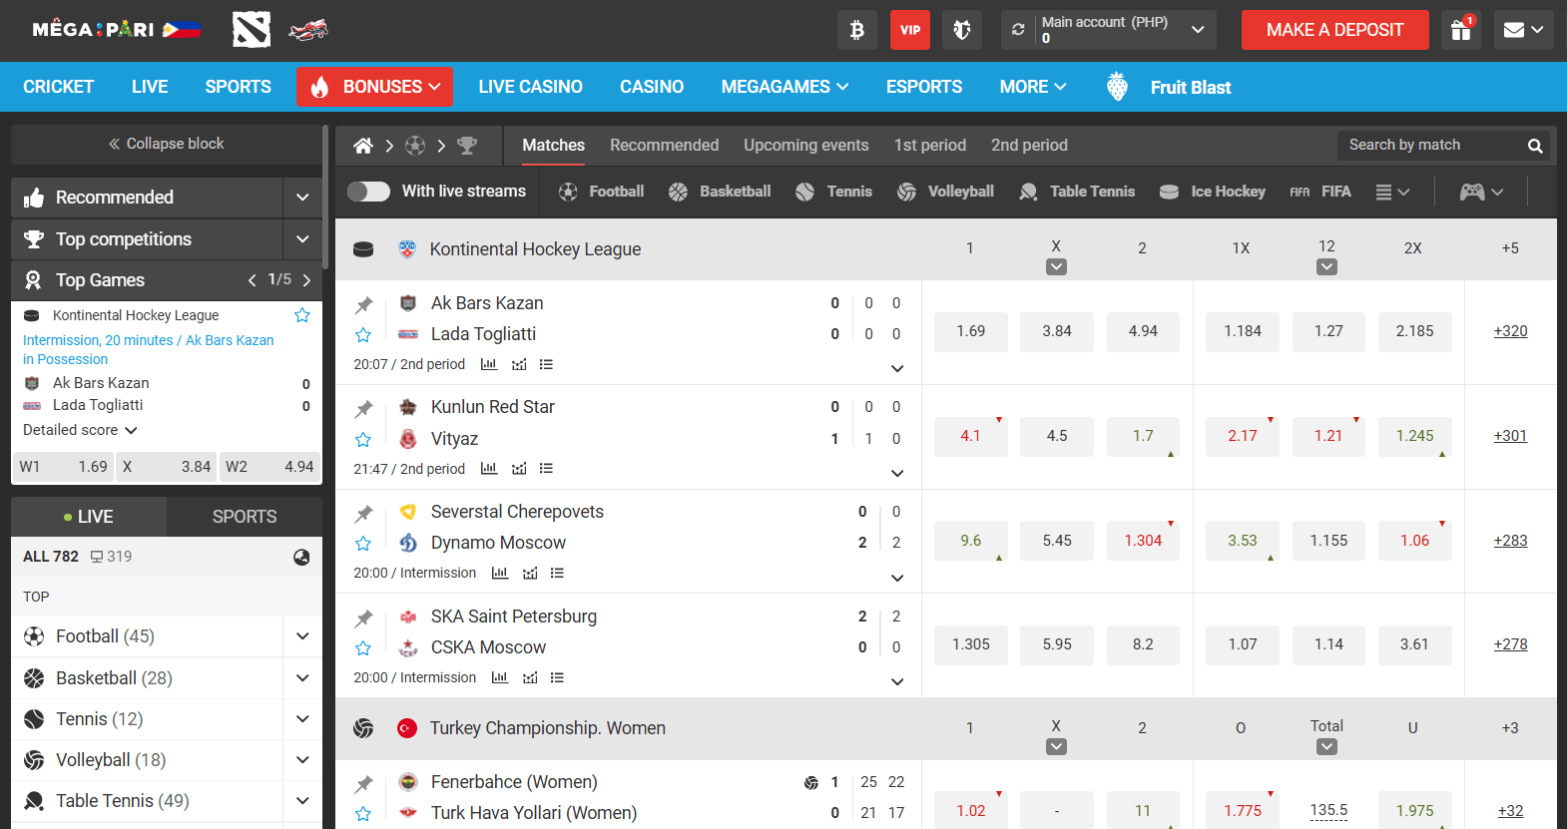
Task: Open bar chart stats for Ak Bars Kazan match
Action: [489, 365]
